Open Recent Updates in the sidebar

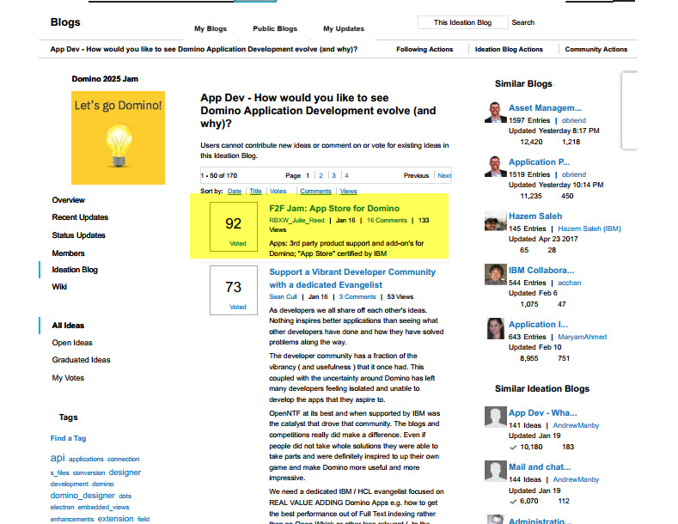[x=80, y=217]
